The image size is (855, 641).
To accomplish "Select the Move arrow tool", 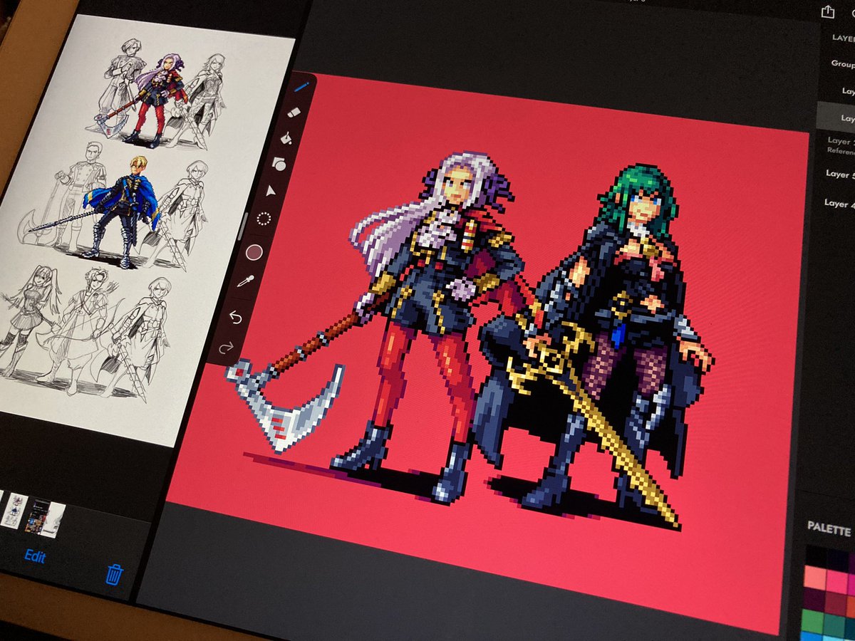I will point(271,191).
